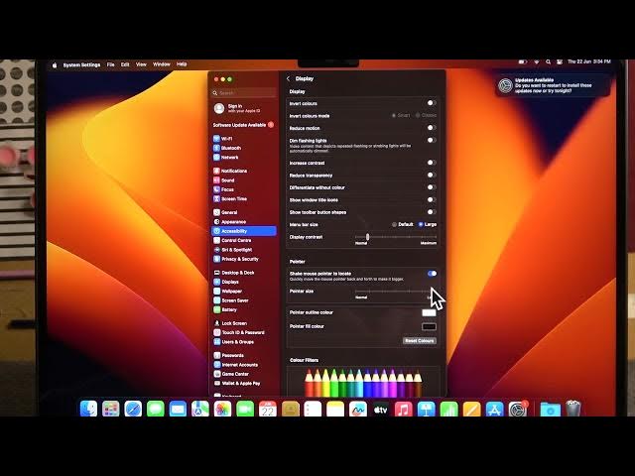This screenshot has width=635, height=476.
Task: Open the Window menu
Action: pos(161,64)
